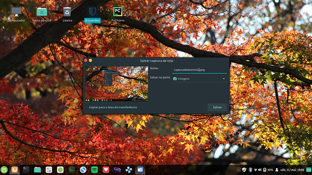Open the user account tray icon
Viewport: 312px width, 175px height.
(x=277, y=170)
